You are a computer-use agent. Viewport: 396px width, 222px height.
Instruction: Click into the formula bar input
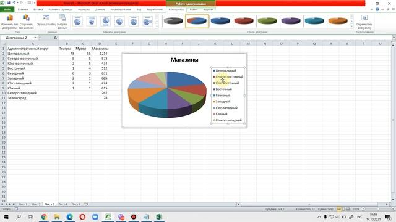point(225,38)
